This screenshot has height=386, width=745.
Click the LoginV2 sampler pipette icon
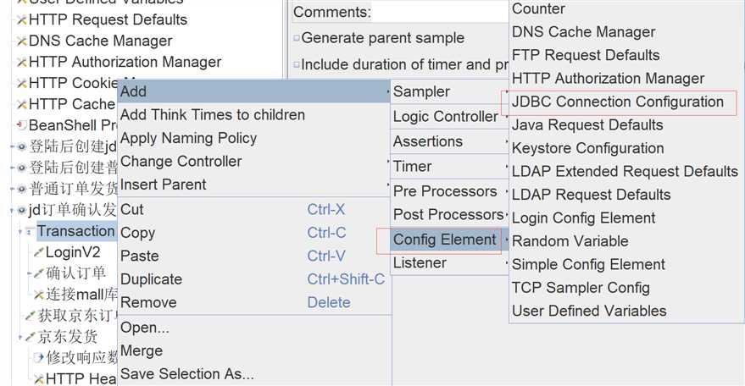[38, 252]
